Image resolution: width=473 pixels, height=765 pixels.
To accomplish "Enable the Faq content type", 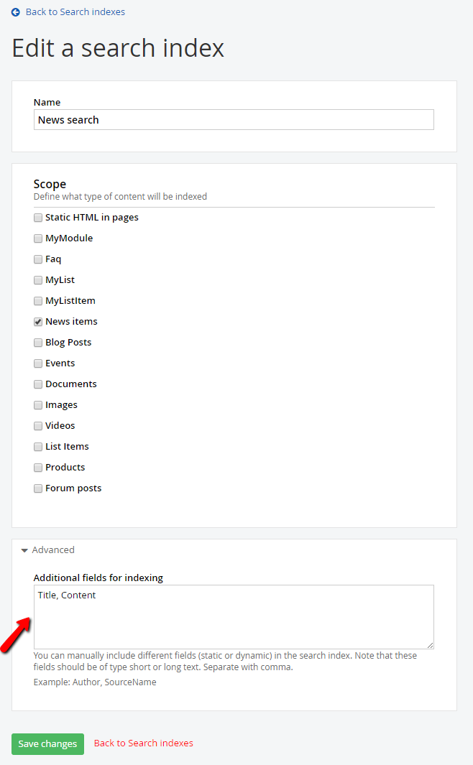I will pyautogui.click(x=37, y=259).
